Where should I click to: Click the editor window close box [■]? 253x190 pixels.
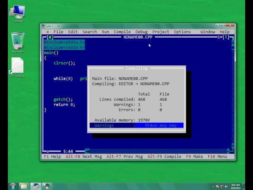tap(50, 37)
